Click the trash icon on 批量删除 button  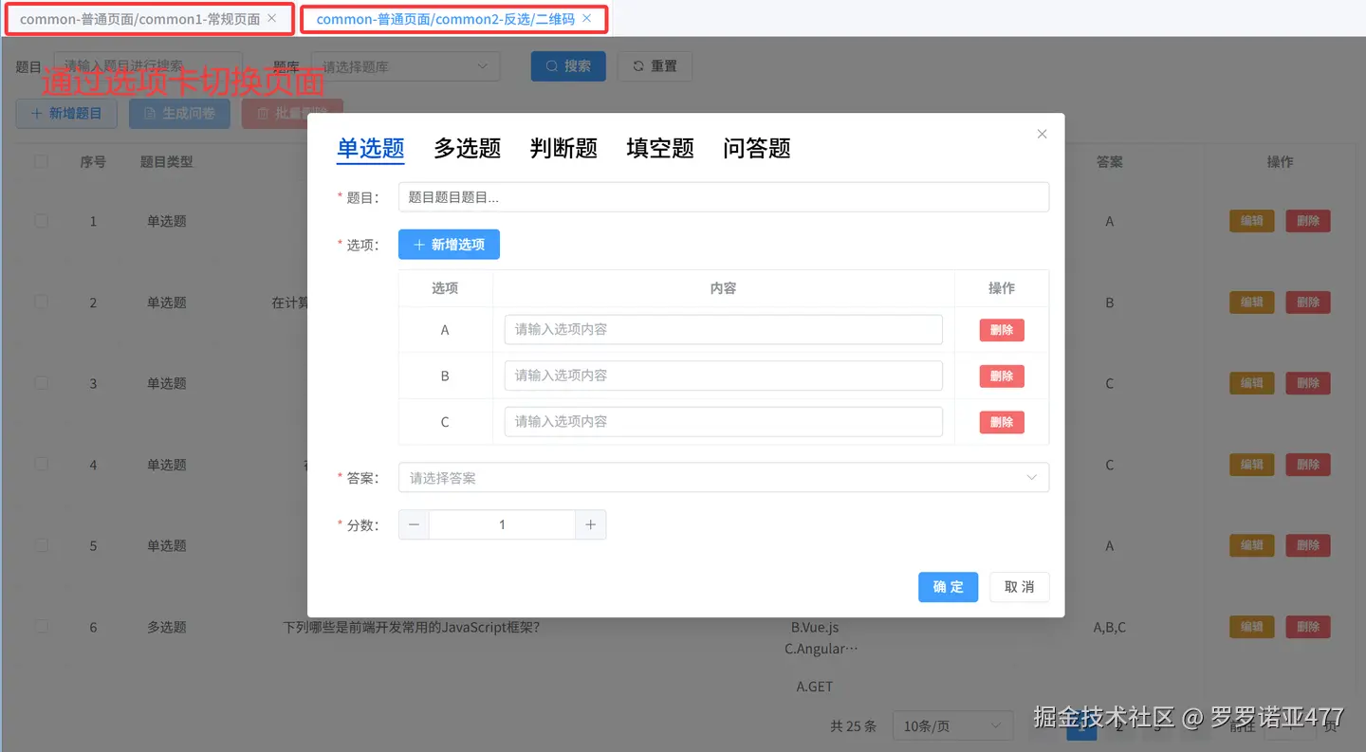tap(263, 113)
